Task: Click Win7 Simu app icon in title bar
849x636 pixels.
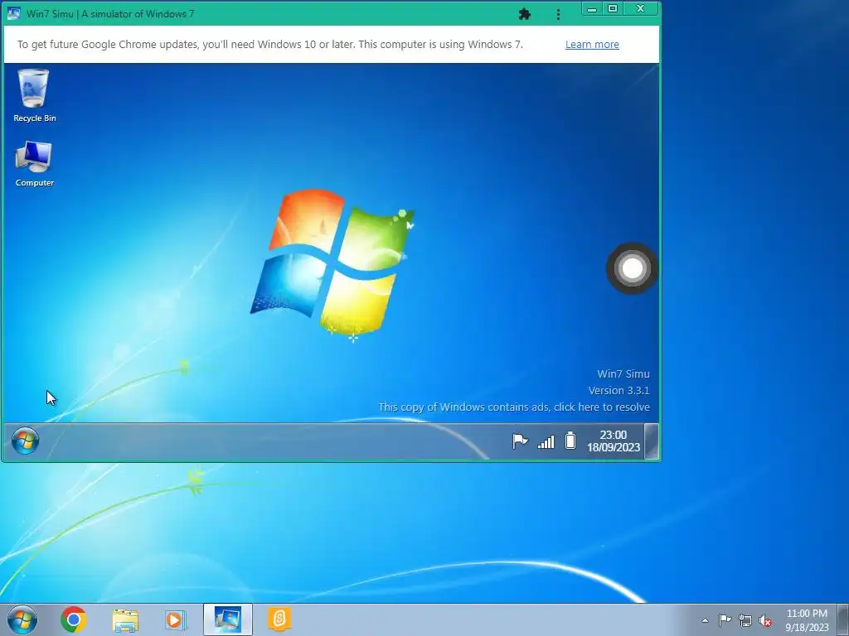Action: pos(13,13)
